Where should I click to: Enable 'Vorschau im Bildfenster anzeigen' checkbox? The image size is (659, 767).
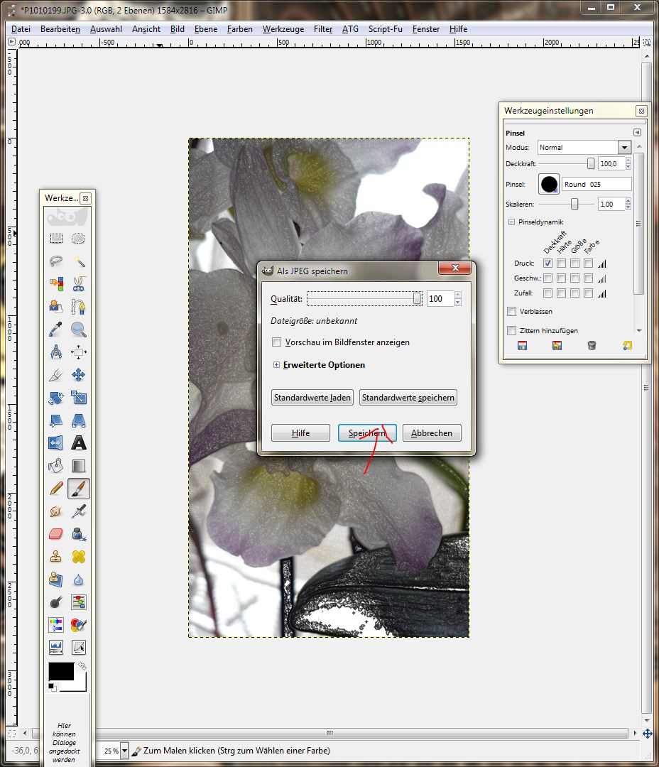point(277,342)
